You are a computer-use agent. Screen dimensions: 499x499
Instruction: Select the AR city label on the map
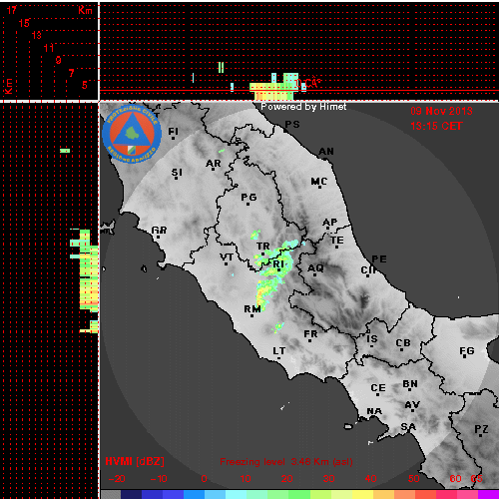pos(214,164)
